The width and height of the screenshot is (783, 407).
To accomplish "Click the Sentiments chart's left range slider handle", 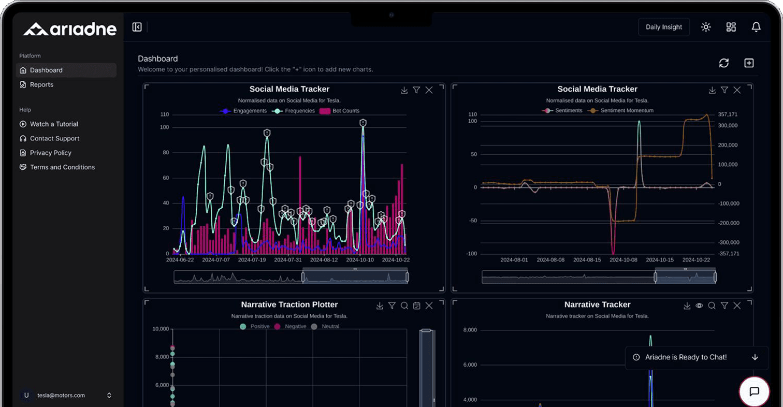I will coord(655,277).
